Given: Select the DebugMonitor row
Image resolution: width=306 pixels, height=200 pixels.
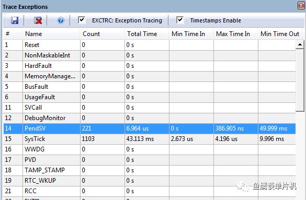Looking at the screenshot, I should [x=150, y=118].
